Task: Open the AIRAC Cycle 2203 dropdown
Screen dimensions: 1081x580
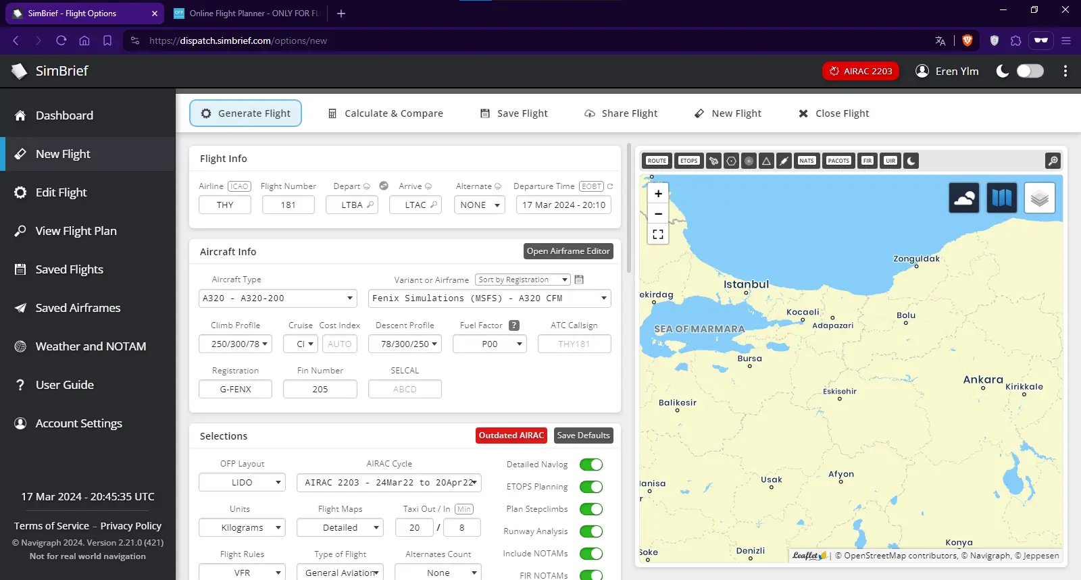Action: point(389,483)
